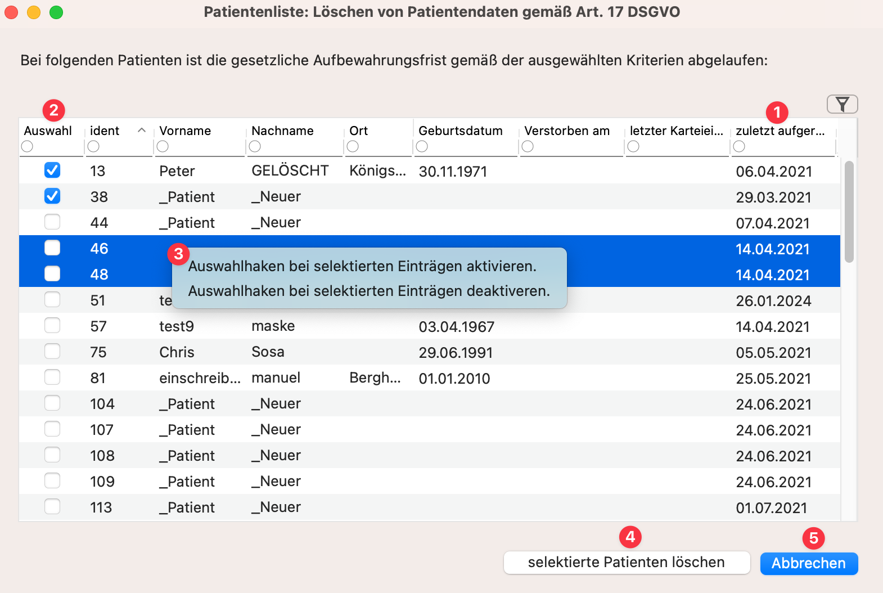Sort by 'zuletzt aufger...' column header

[x=780, y=131]
